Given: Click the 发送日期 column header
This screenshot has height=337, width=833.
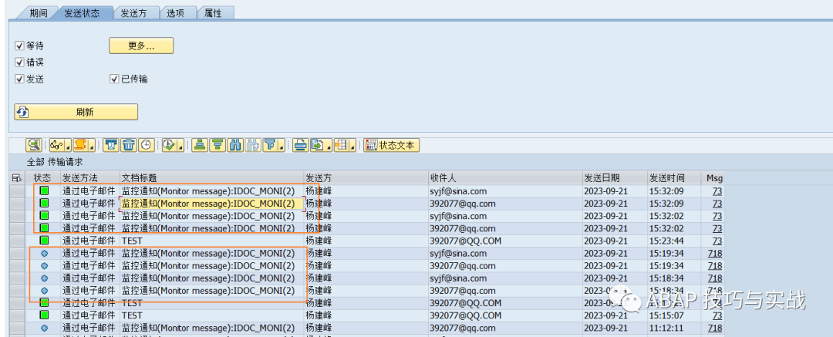Looking at the screenshot, I should click(x=615, y=178).
